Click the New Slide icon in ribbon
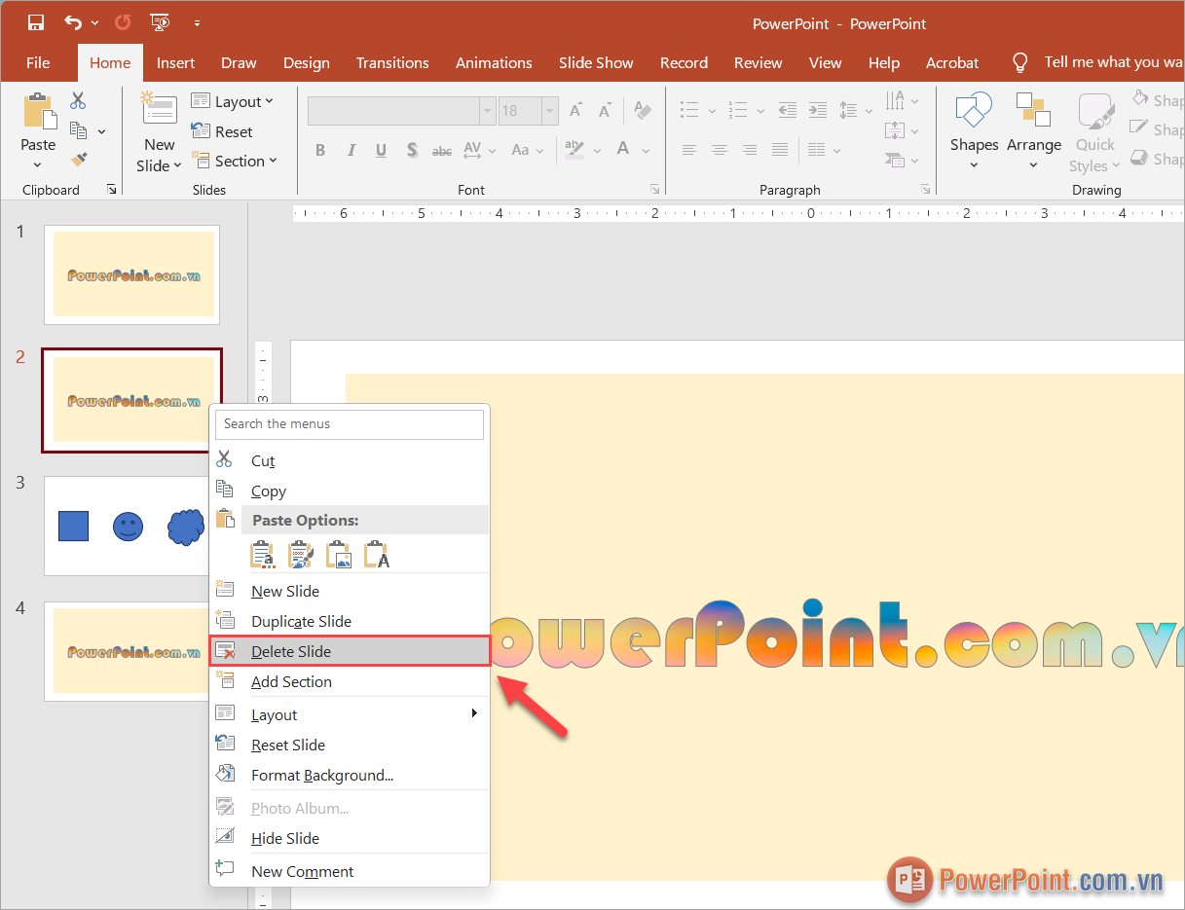Screen dimensions: 1185x910 (x=159, y=108)
